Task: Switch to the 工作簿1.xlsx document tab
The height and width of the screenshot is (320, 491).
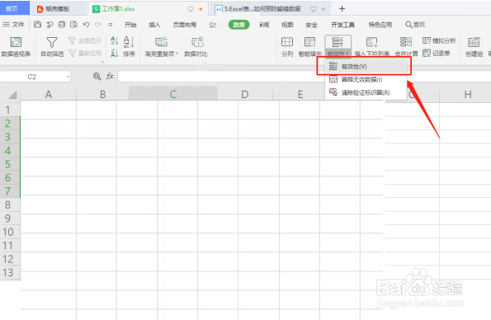Action: tap(148, 9)
